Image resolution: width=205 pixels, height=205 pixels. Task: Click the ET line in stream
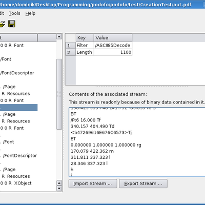coord(73,139)
